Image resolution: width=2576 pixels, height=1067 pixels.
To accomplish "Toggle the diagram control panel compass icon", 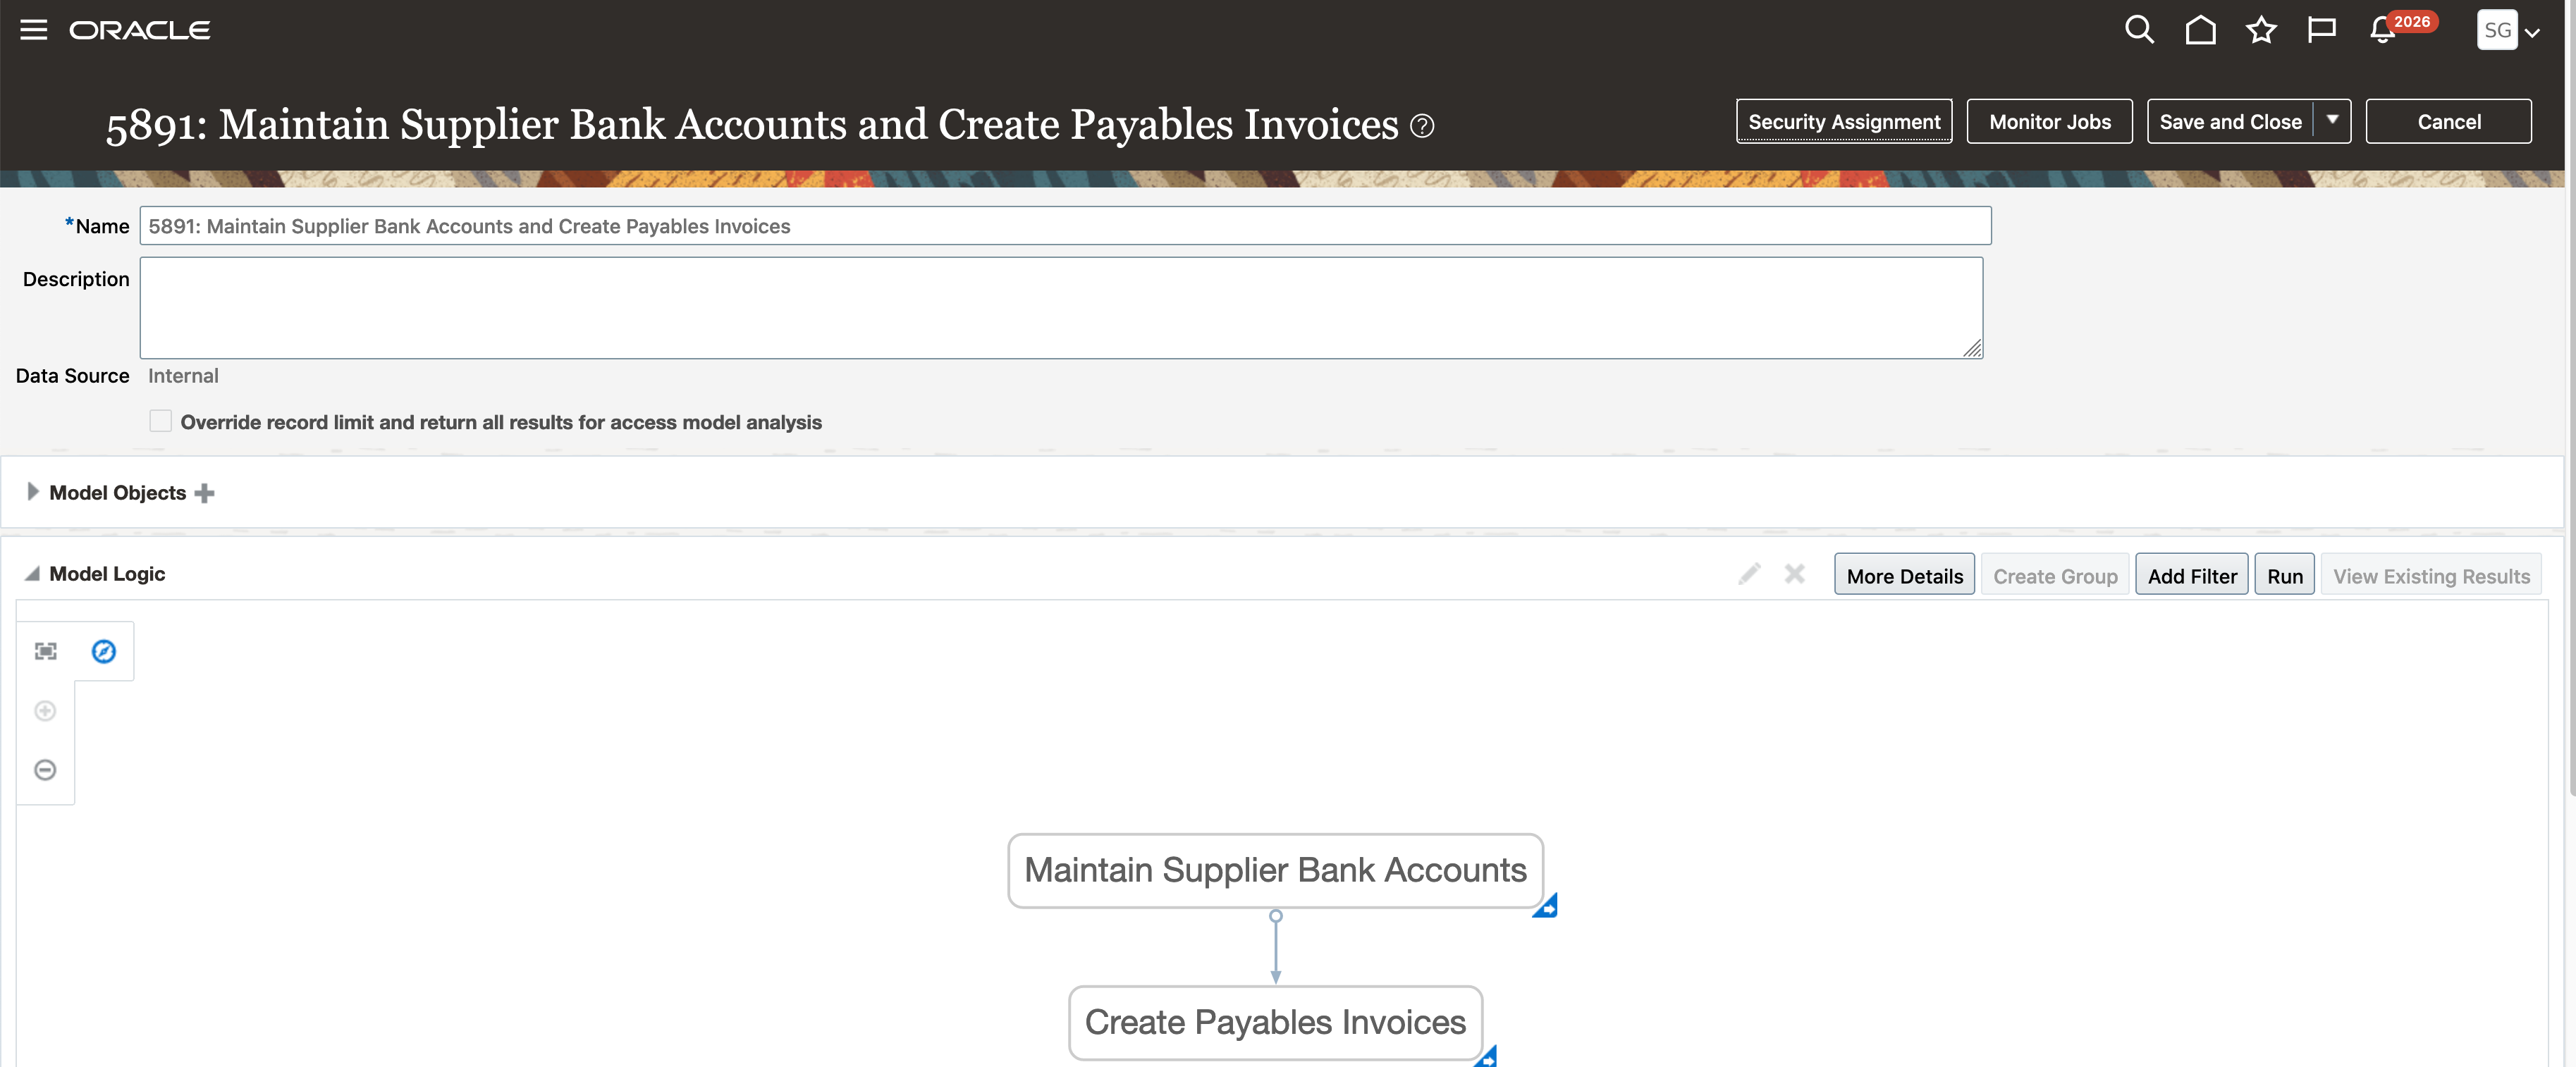I will click(x=104, y=652).
